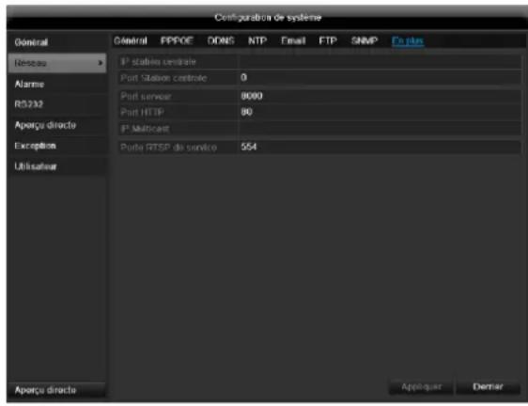Viewport: 528px width, 406px height.
Task: Click the Derrier button
Action: pyautogui.click(x=488, y=387)
